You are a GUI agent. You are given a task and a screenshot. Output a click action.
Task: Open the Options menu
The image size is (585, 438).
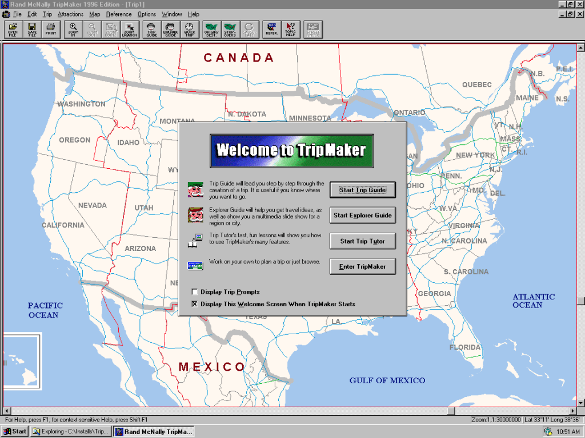[147, 14]
